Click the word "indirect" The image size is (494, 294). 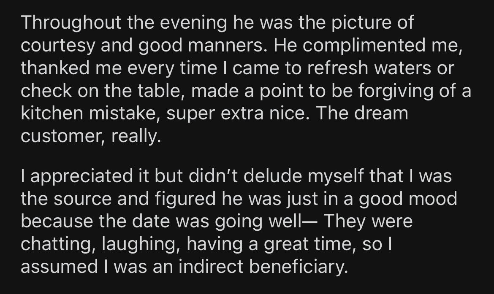click(211, 266)
